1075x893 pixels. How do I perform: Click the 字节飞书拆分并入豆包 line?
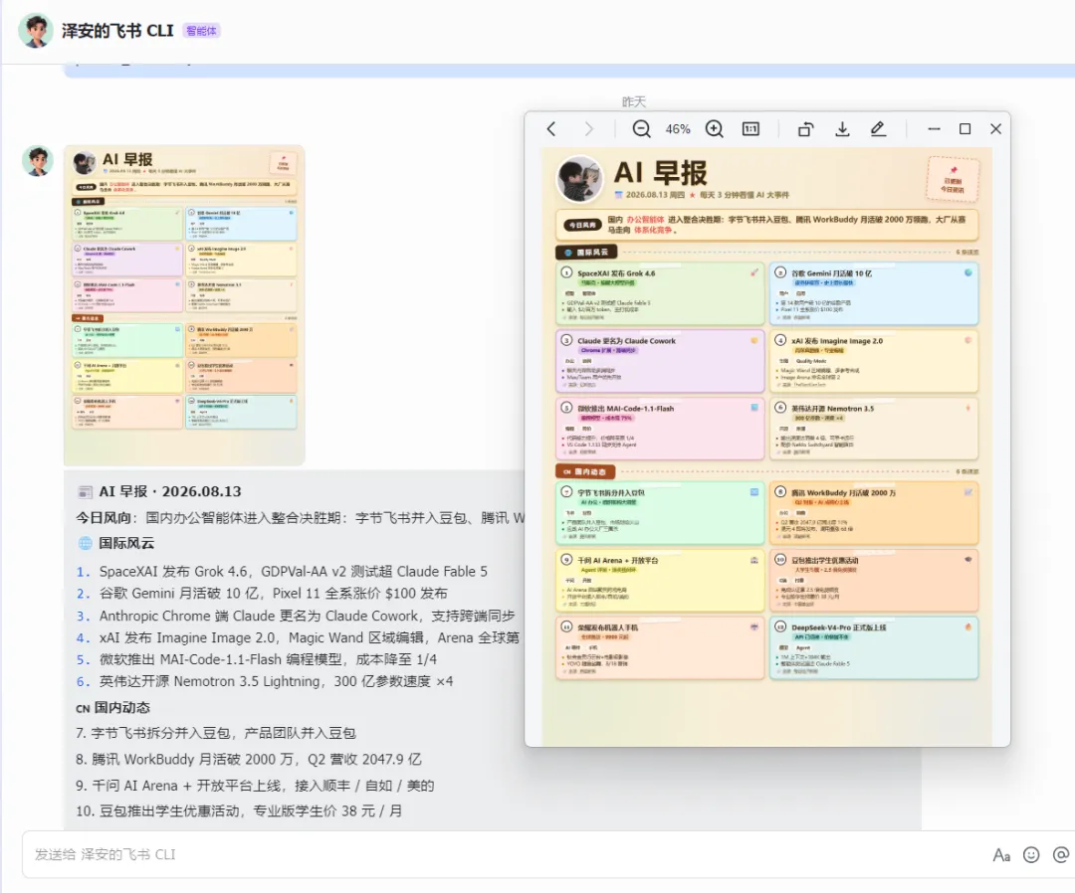point(215,733)
